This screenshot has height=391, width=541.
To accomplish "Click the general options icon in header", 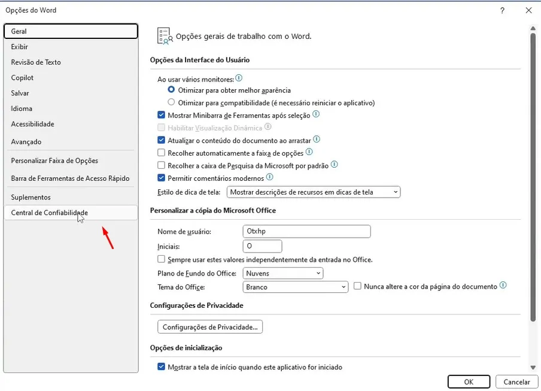I will 165,37.
